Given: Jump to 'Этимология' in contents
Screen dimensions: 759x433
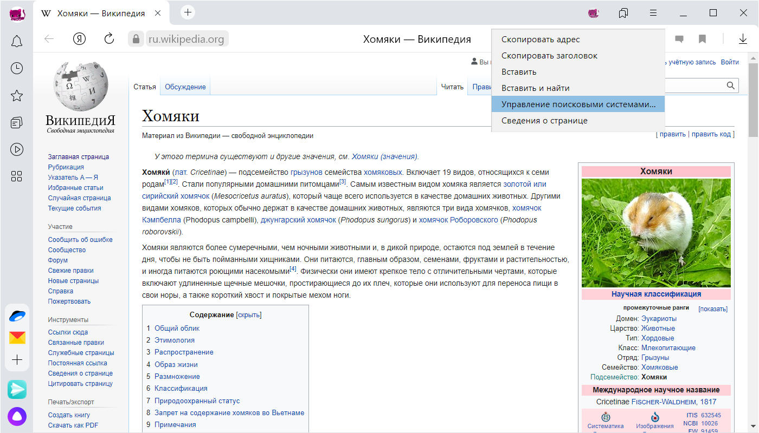Looking at the screenshot, I should (x=175, y=340).
